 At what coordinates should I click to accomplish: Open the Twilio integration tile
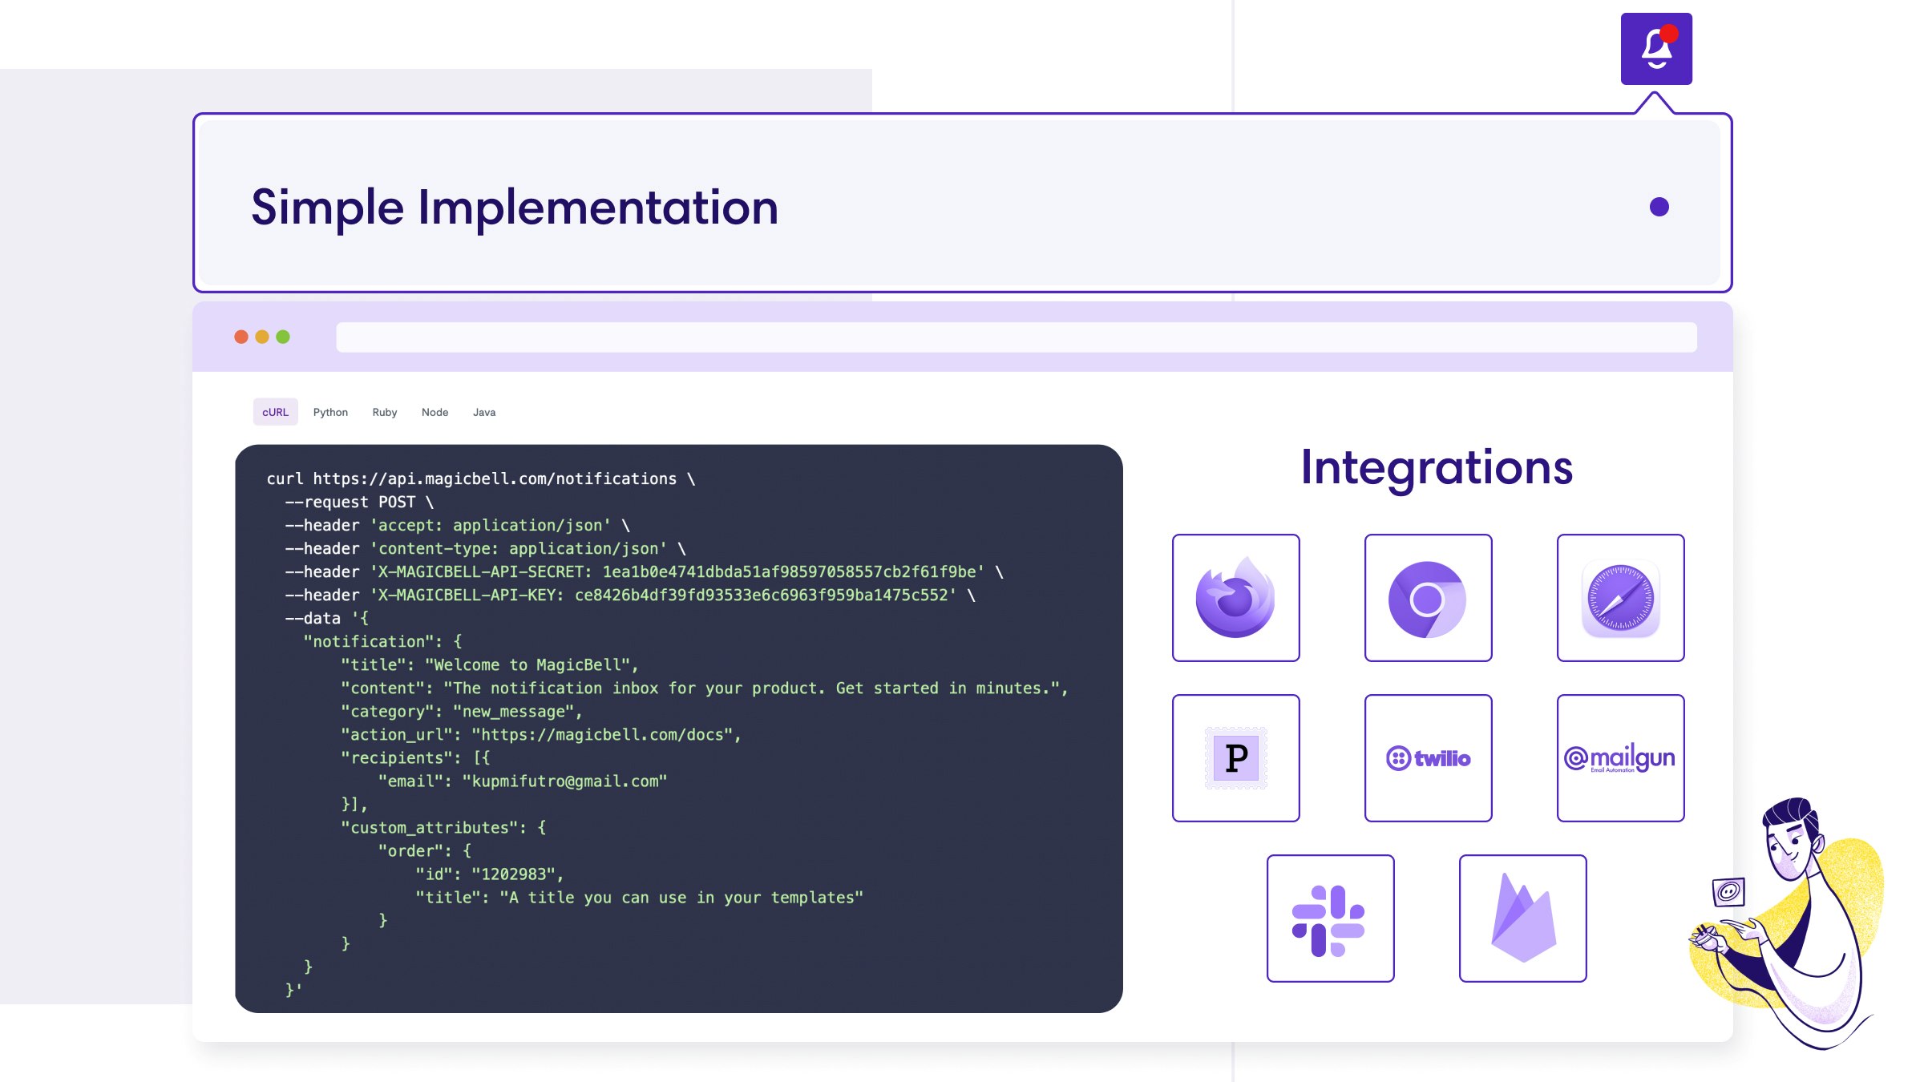pos(1428,758)
